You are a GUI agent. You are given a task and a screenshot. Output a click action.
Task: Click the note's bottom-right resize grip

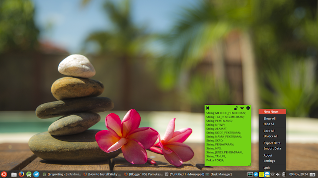tap(249, 164)
